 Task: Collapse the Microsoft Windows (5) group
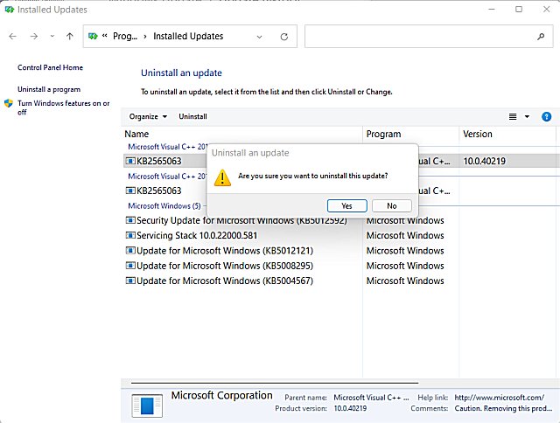tap(164, 205)
